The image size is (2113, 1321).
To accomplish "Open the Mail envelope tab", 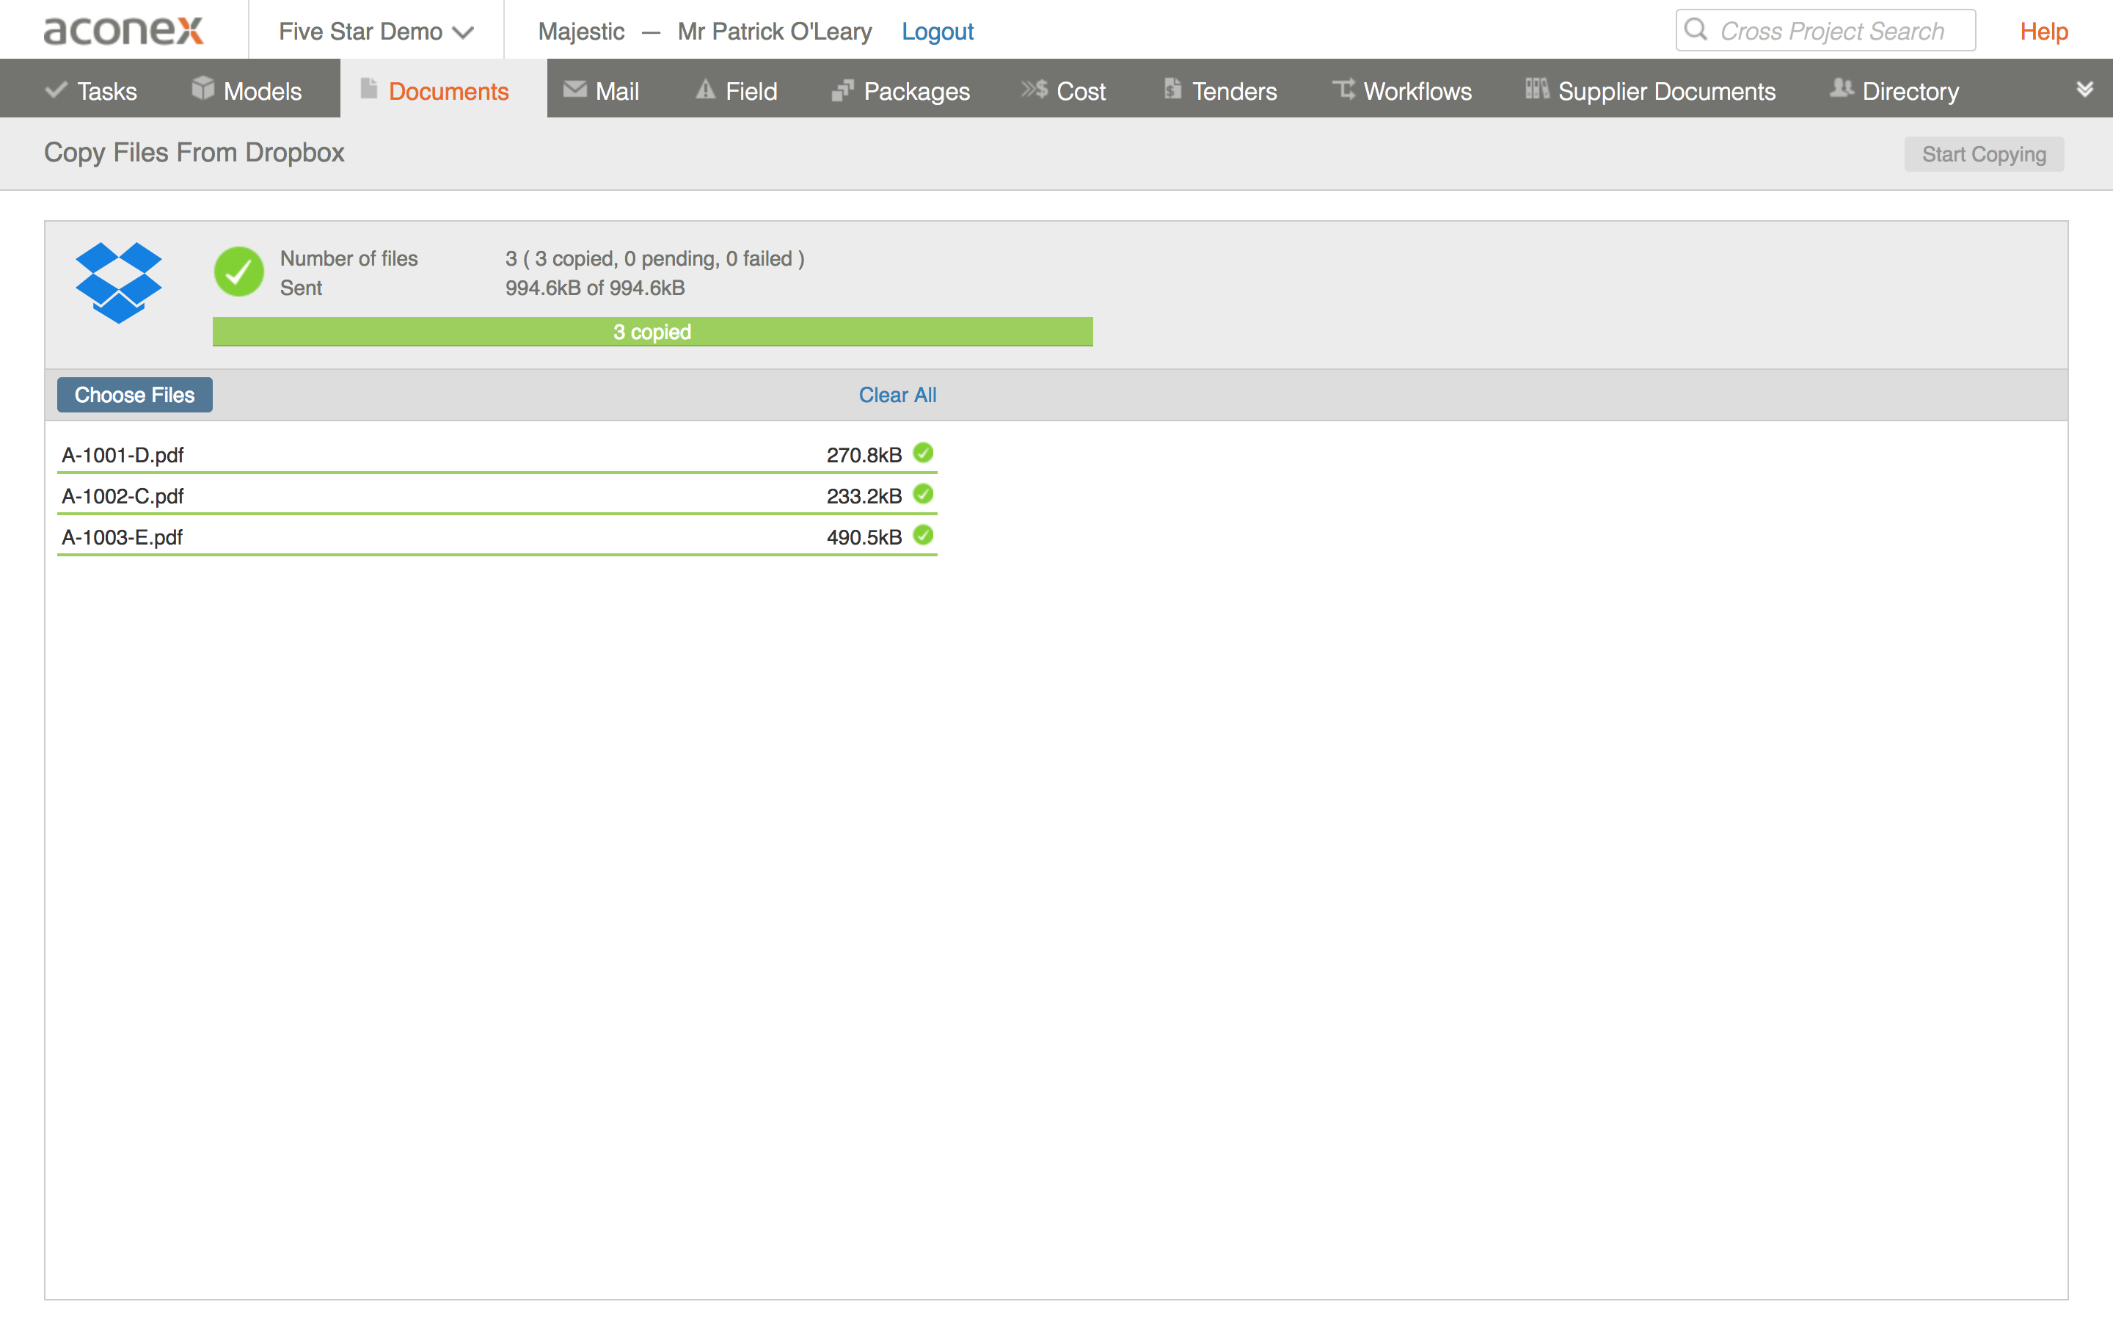I will click(601, 90).
